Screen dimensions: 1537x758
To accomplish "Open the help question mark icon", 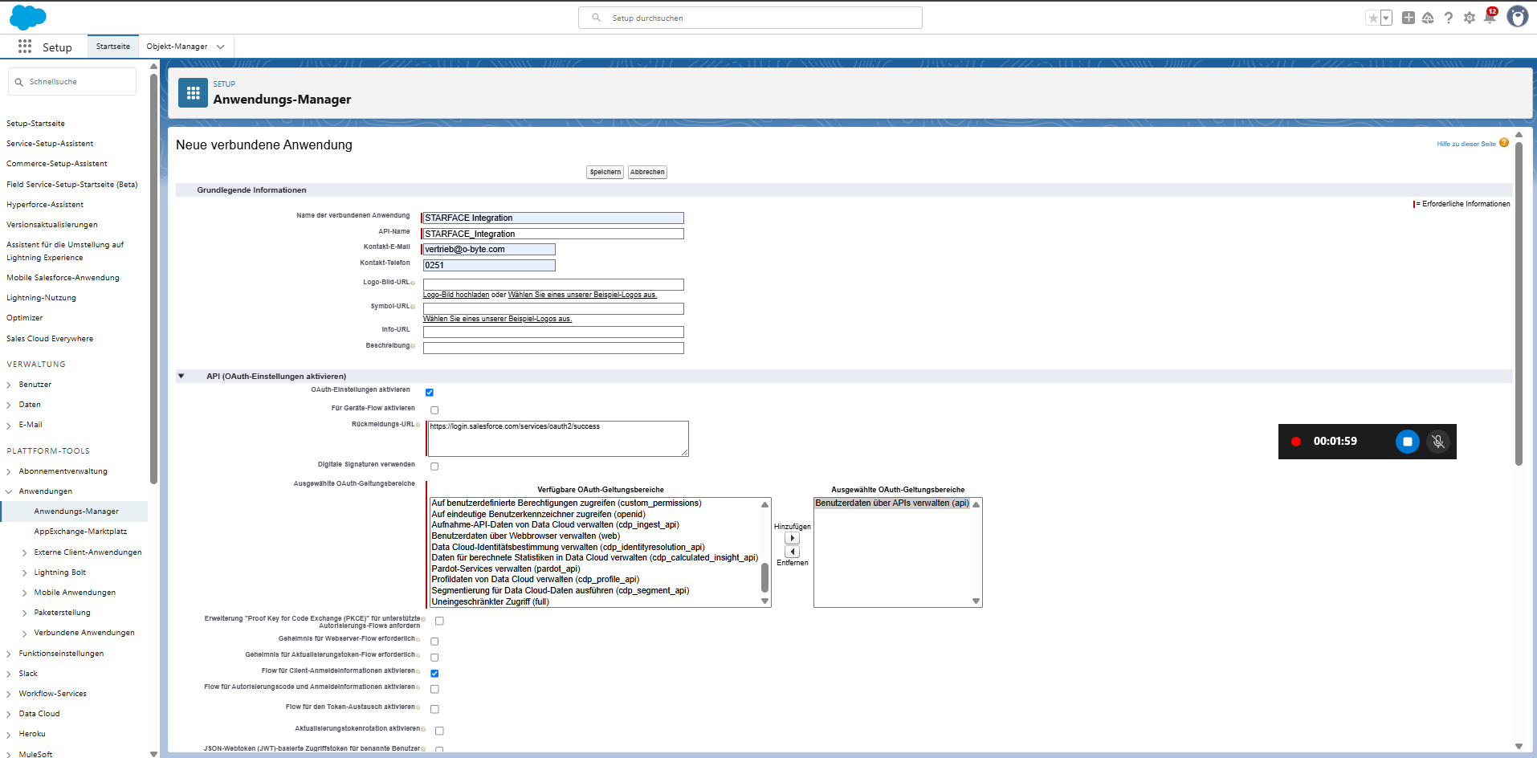I will (x=1449, y=18).
